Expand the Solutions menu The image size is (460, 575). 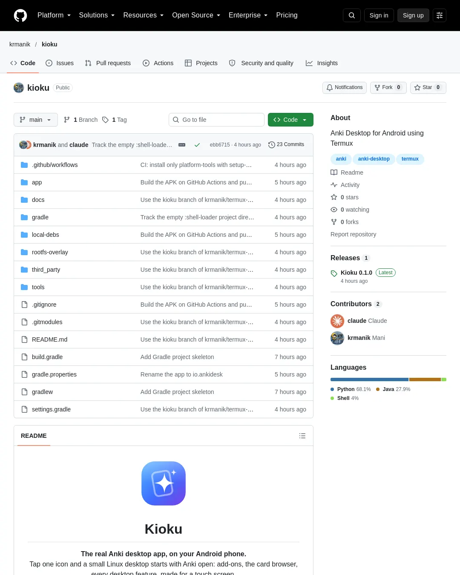pos(97,15)
